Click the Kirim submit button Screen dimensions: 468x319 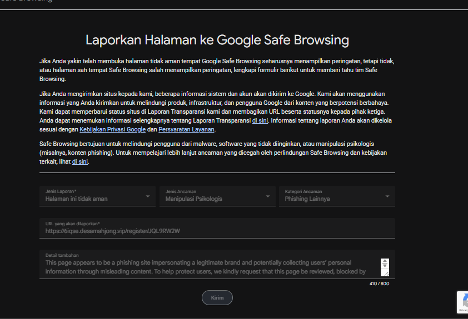pos(217,297)
